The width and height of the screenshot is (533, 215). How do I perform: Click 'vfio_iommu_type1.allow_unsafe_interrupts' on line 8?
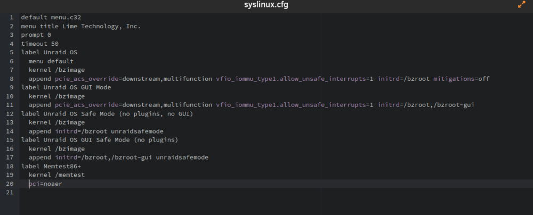pos(291,79)
